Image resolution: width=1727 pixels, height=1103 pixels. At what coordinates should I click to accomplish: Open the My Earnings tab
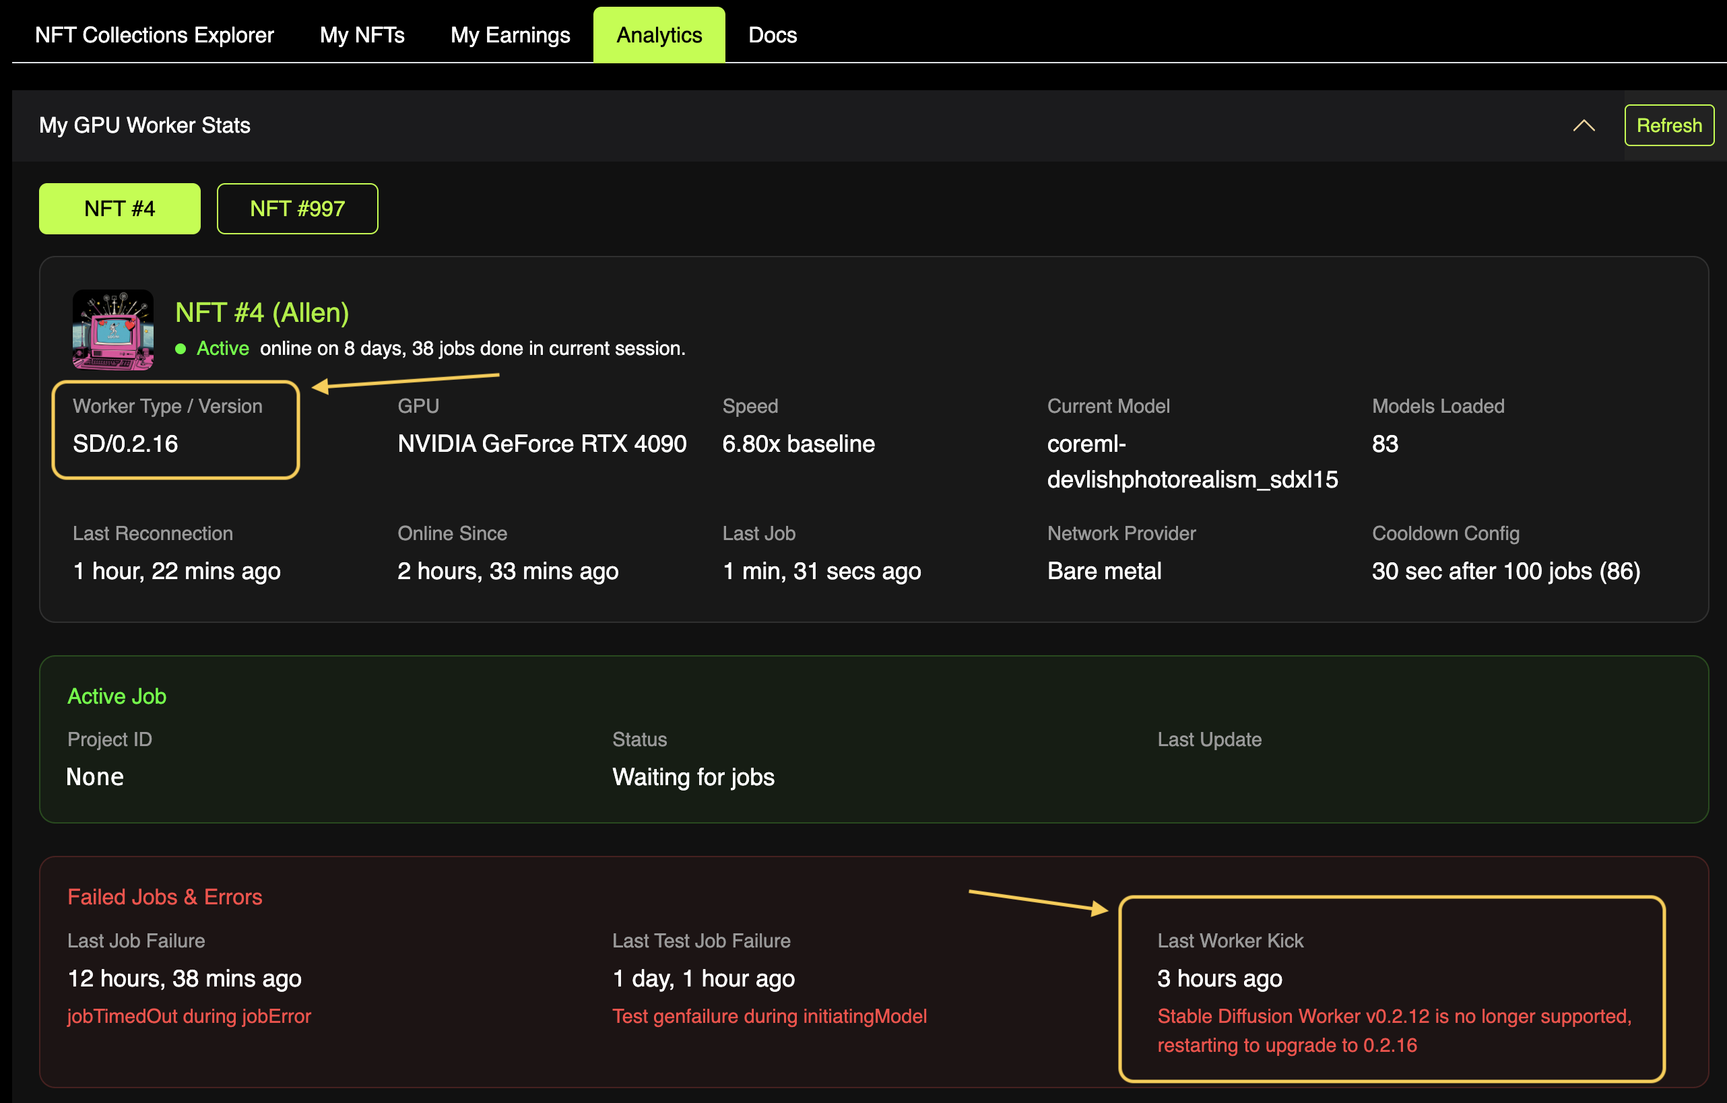(510, 34)
